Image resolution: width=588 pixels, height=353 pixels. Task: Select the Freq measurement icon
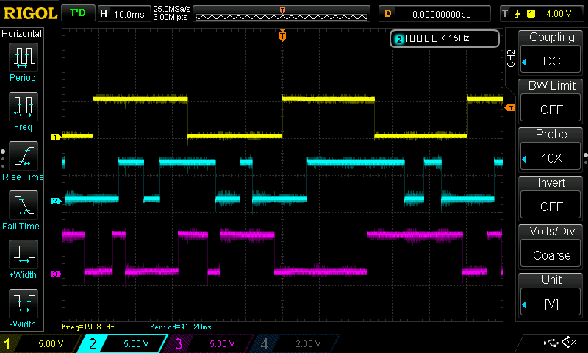point(24,106)
